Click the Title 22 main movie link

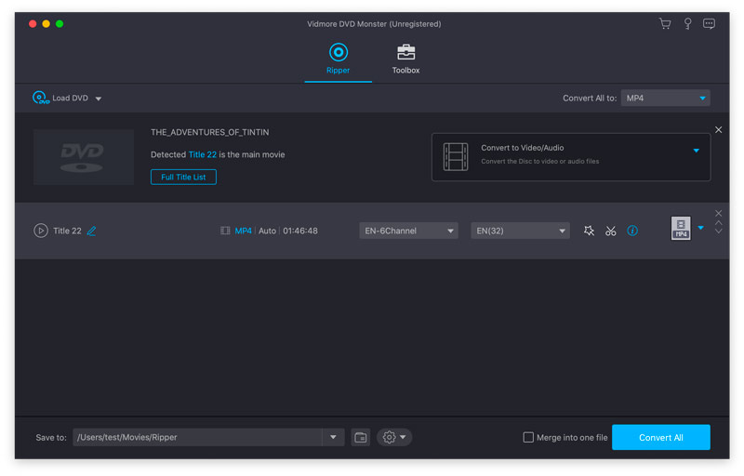click(202, 154)
